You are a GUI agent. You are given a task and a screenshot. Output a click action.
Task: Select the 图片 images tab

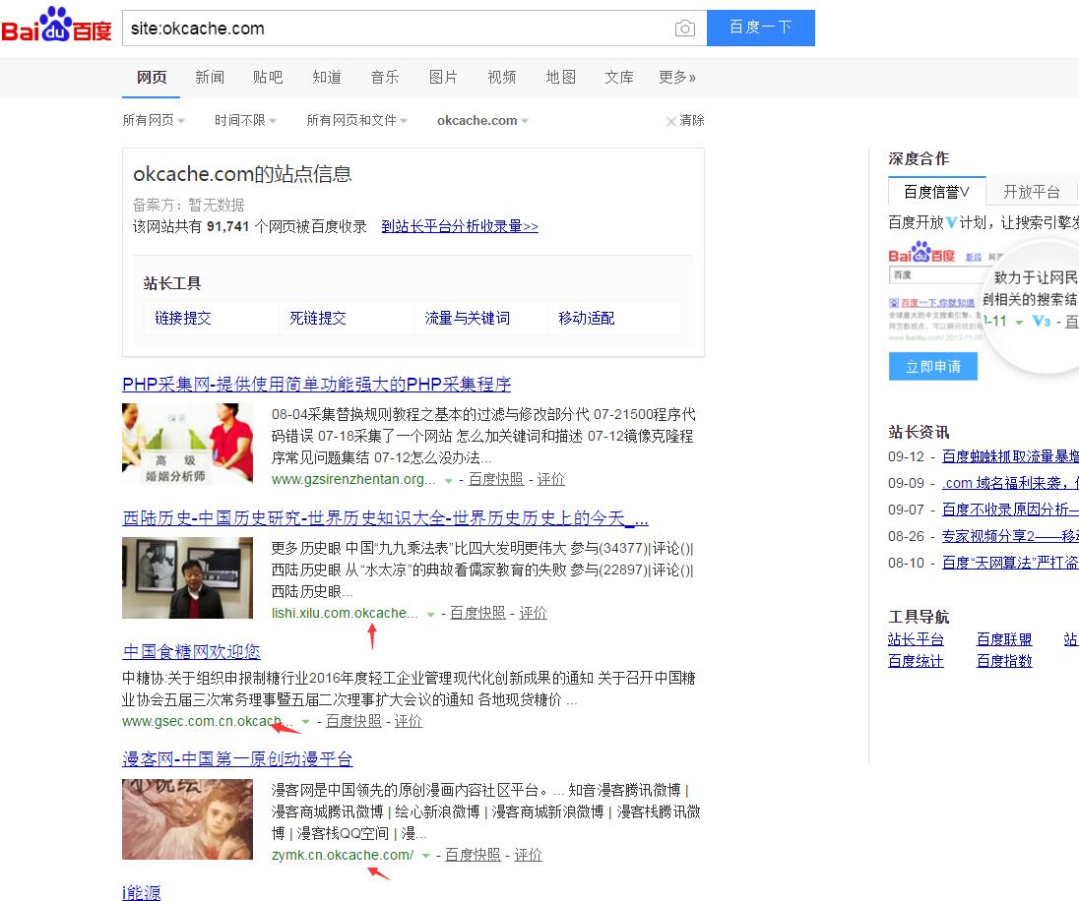click(443, 77)
